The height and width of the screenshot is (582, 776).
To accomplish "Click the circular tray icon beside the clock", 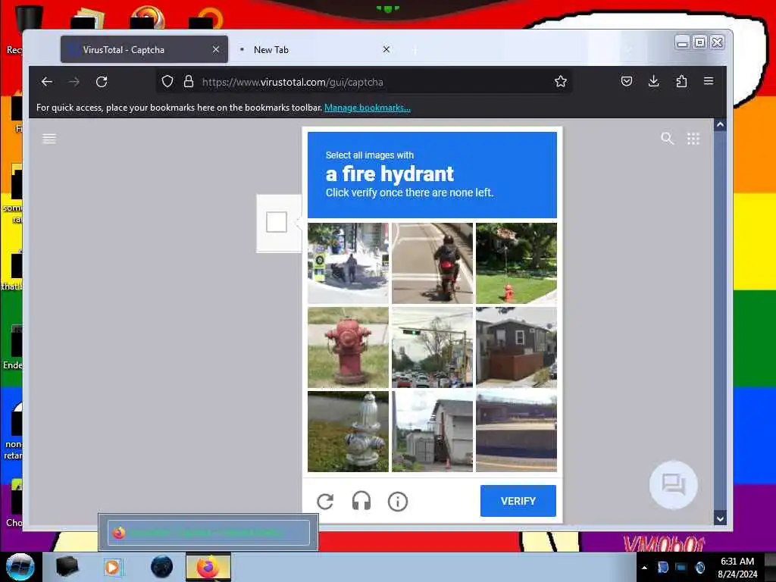I will click(699, 567).
